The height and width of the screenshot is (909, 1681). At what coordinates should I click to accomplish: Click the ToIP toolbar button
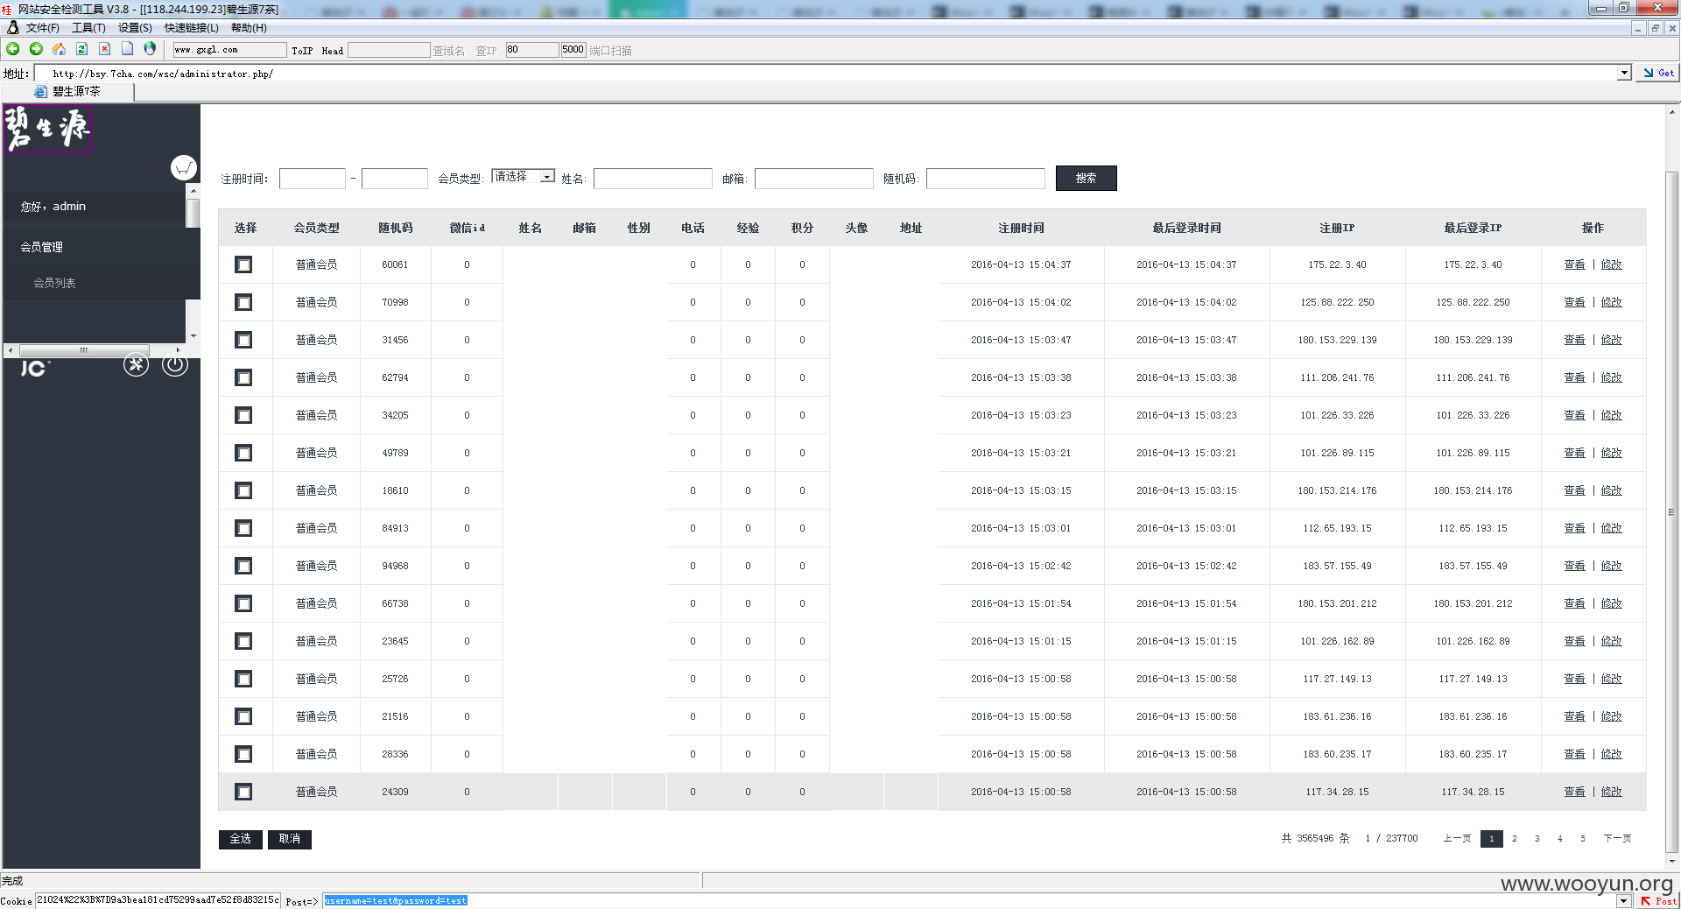click(x=302, y=51)
